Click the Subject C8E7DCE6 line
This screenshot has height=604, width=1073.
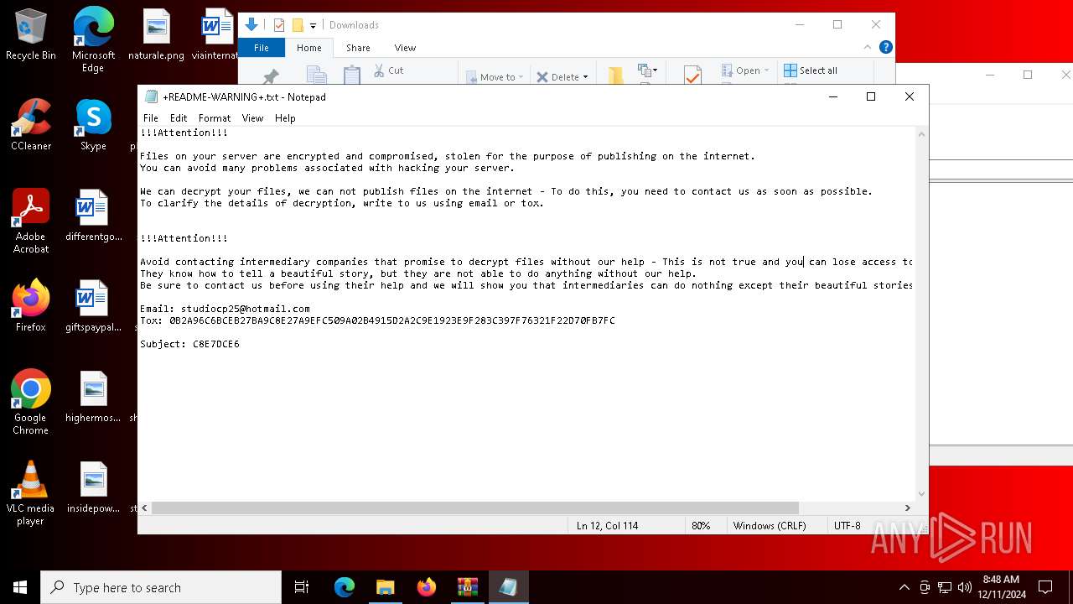(189, 344)
